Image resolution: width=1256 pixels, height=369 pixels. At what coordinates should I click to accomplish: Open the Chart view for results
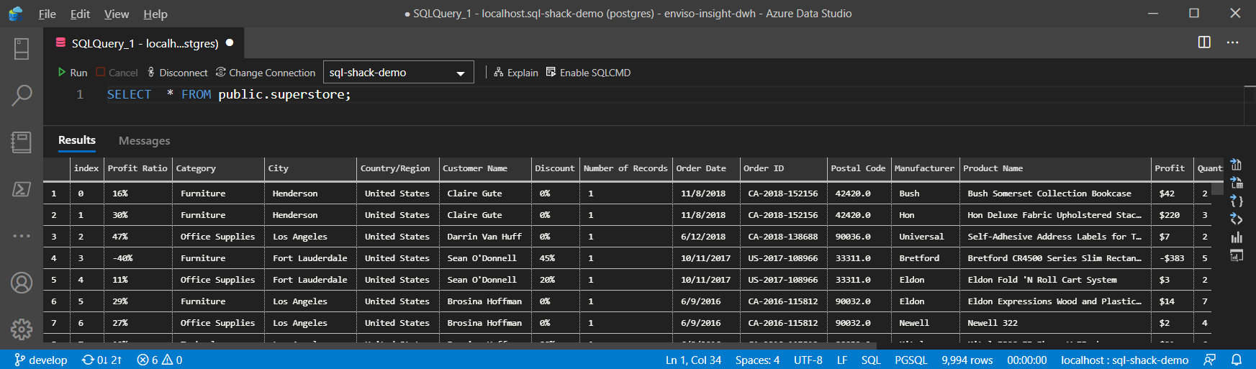1236,237
